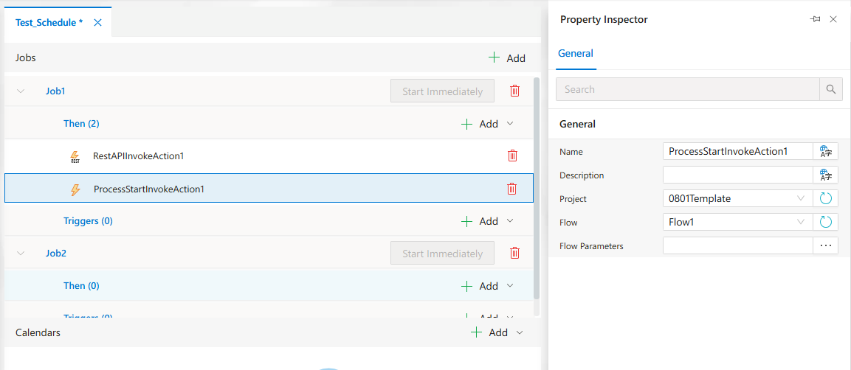The height and width of the screenshot is (370, 851).
Task: Remove ProcessStartInvokeAction1 via its trash icon
Action: tap(511, 189)
